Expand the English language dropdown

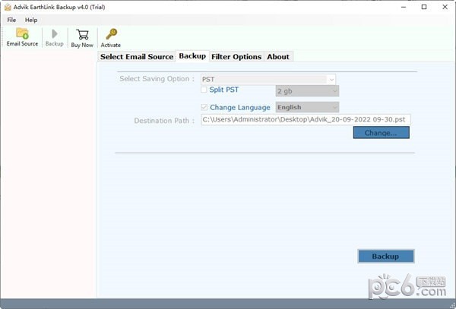click(307, 108)
